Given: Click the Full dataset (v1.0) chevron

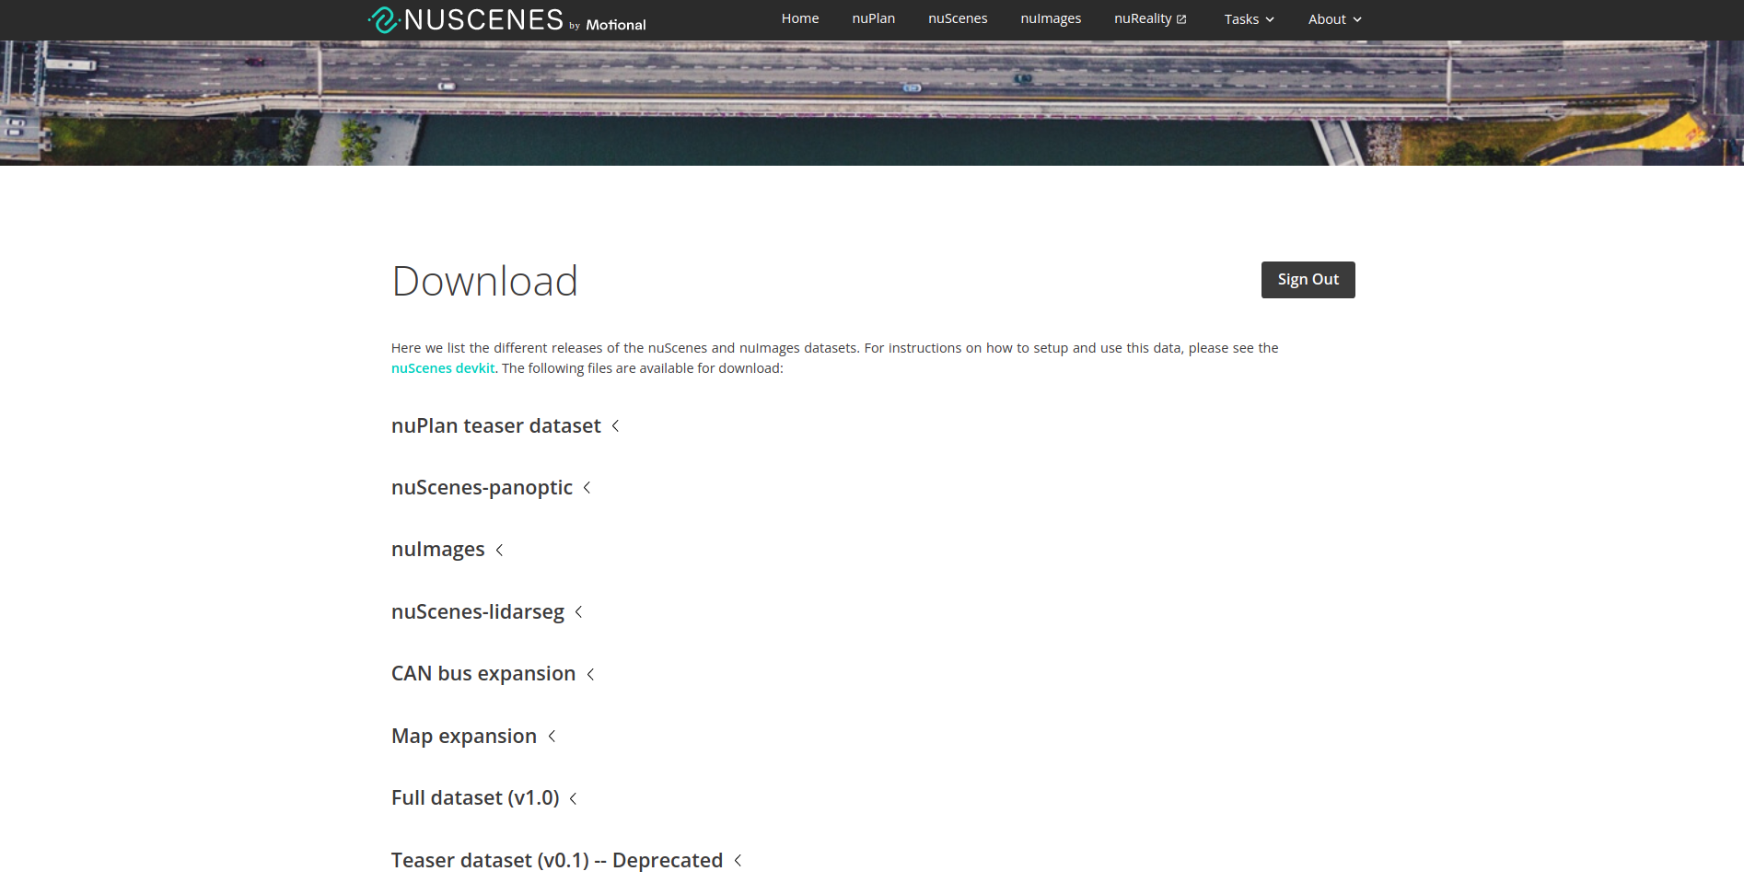Looking at the screenshot, I should [x=573, y=798].
